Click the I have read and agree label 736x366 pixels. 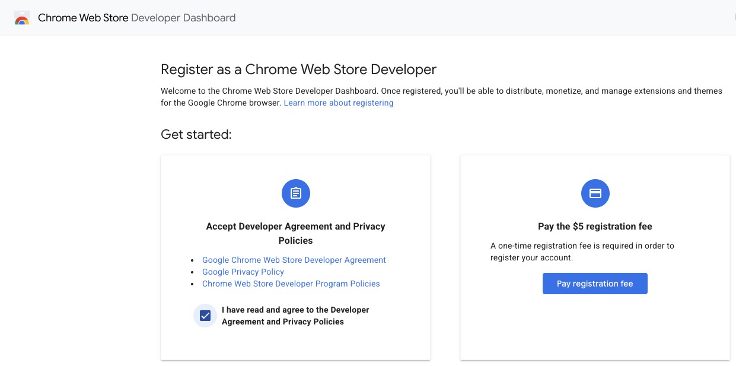(x=295, y=316)
